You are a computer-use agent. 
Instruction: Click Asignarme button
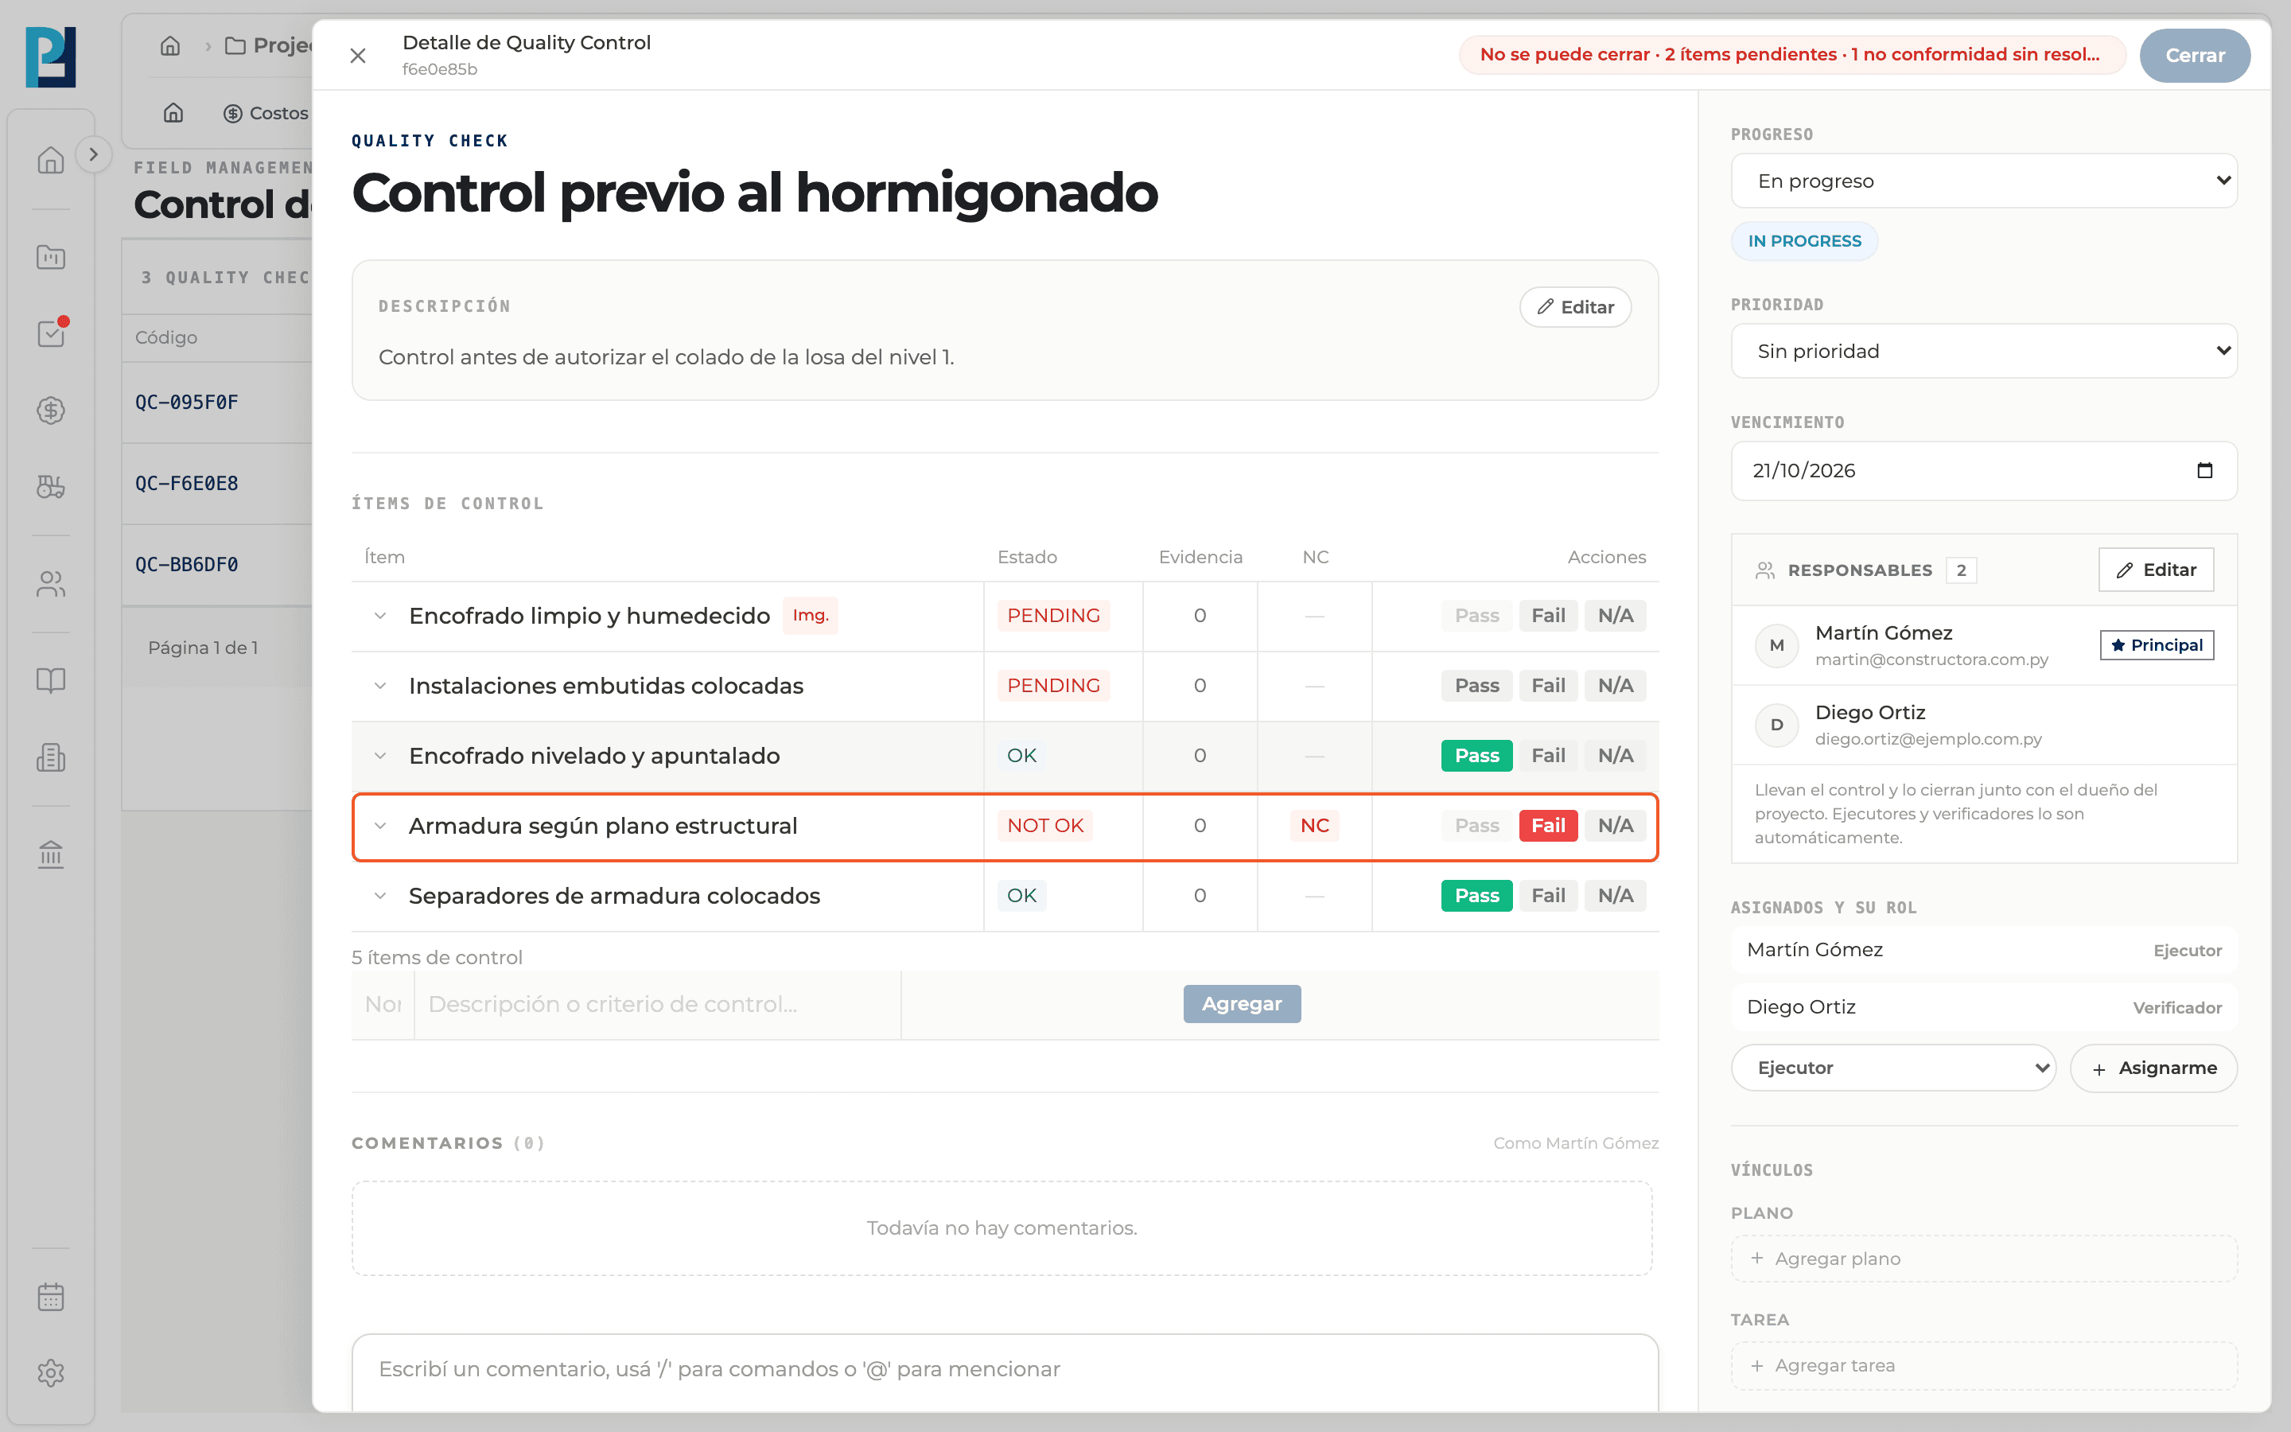pyautogui.click(x=2153, y=1068)
